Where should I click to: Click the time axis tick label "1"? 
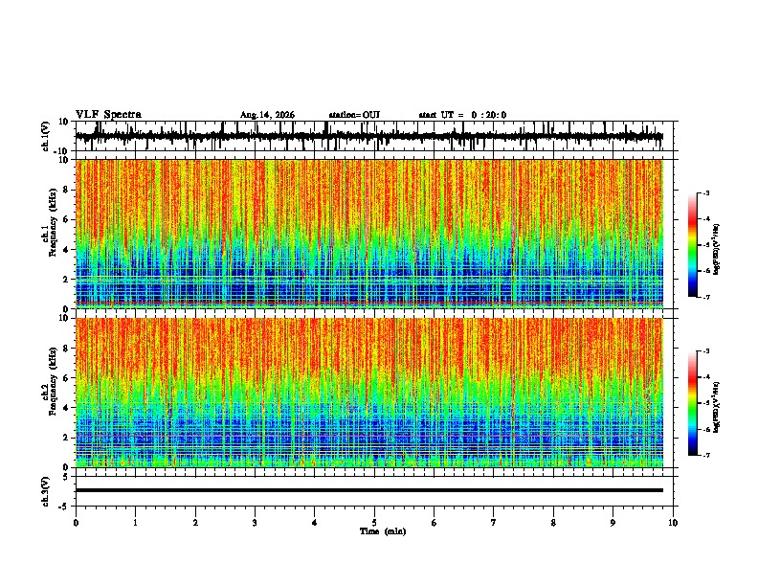tap(135, 523)
